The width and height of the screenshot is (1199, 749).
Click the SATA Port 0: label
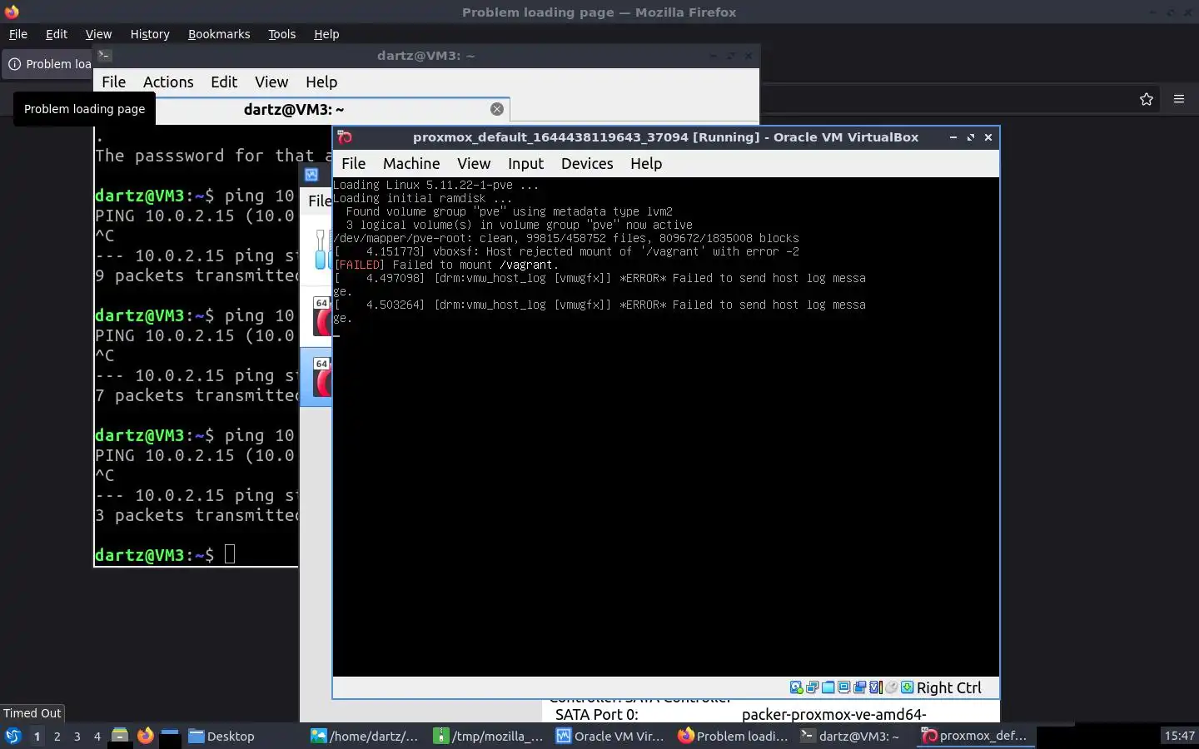click(x=596, y=714)
